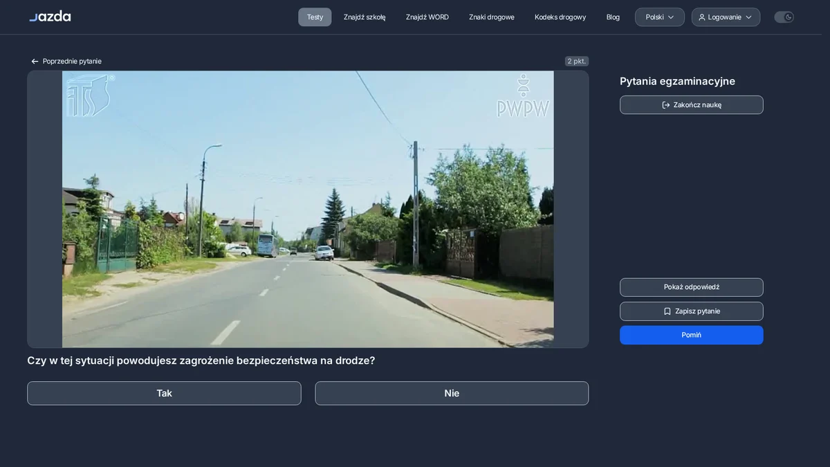
Task: Open the Blog link
Action: [x=613, y=17]
